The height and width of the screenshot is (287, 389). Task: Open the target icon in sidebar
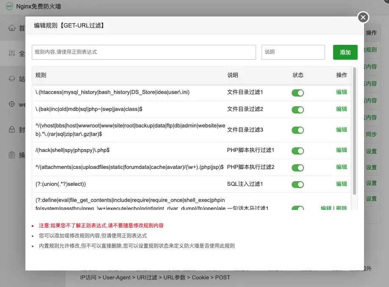[x=12, y=104]
